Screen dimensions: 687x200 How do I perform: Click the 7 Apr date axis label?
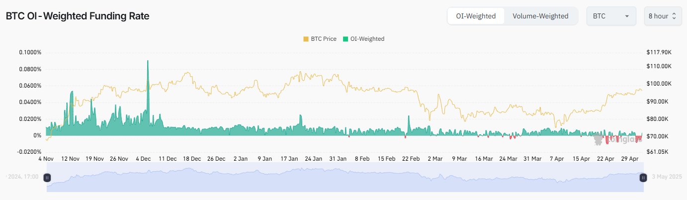tap(557, 159)
